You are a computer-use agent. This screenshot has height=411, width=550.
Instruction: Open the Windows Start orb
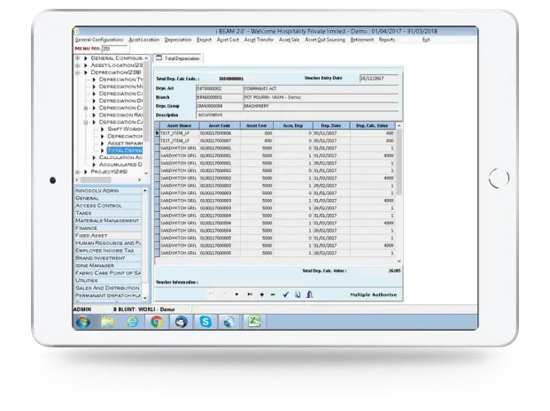coord(83,322)
